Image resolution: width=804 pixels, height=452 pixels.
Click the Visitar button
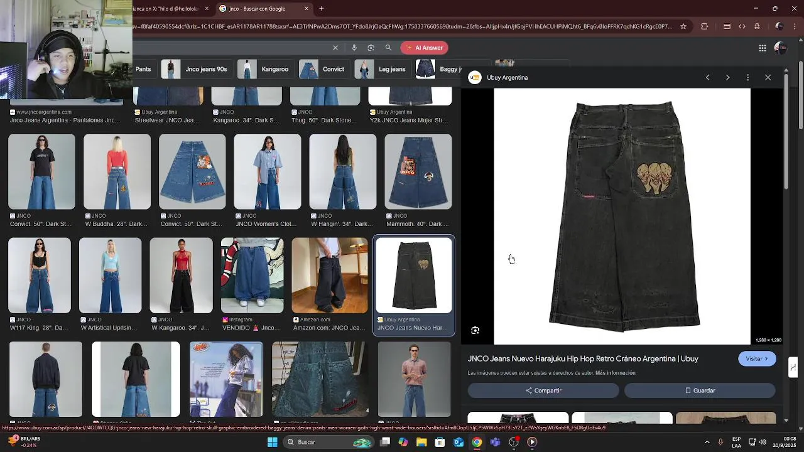pyautogui.click(x=757, y=358)
